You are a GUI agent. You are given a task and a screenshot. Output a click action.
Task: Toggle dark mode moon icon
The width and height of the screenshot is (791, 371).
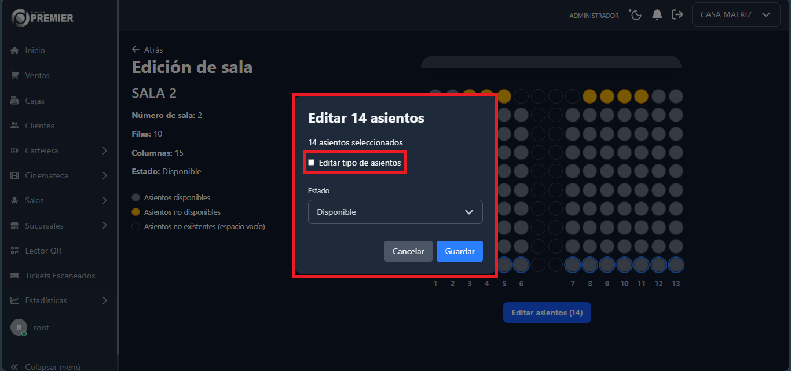coord(636,15)
